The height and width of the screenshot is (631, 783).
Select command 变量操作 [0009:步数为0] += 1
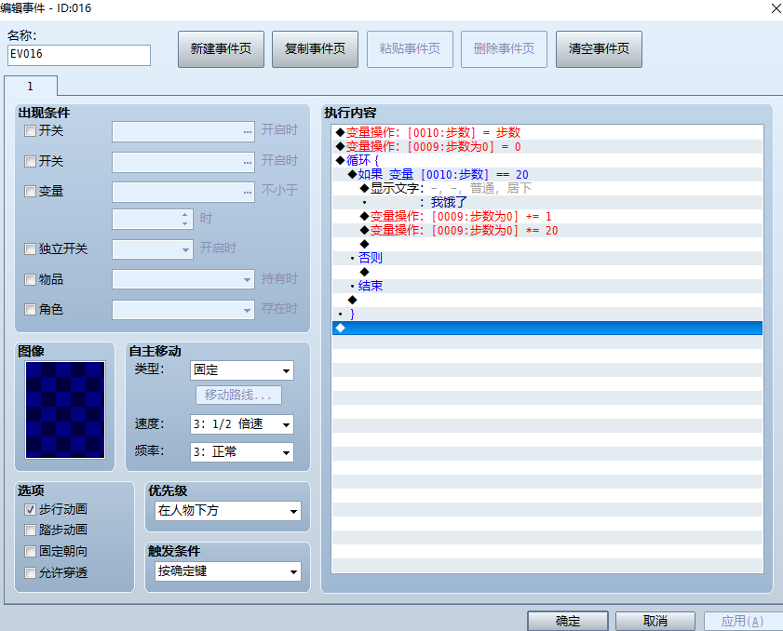tap(547, 216)
